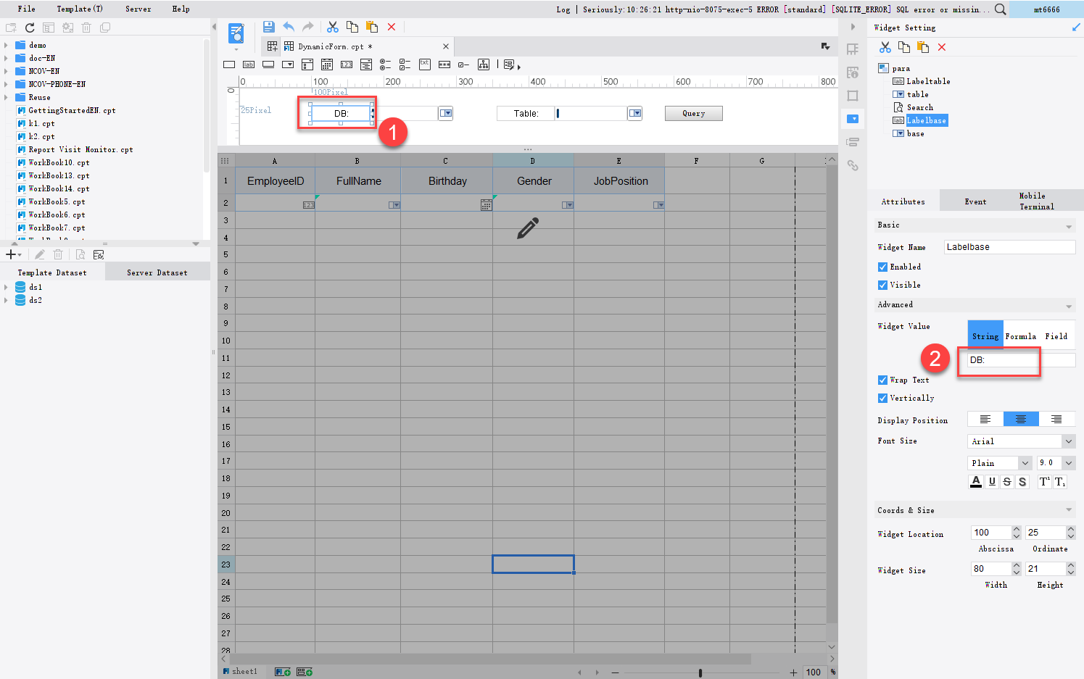The image size is (1084, 679).
Task: Add a Password widget to the form
Action: [444, 64]
